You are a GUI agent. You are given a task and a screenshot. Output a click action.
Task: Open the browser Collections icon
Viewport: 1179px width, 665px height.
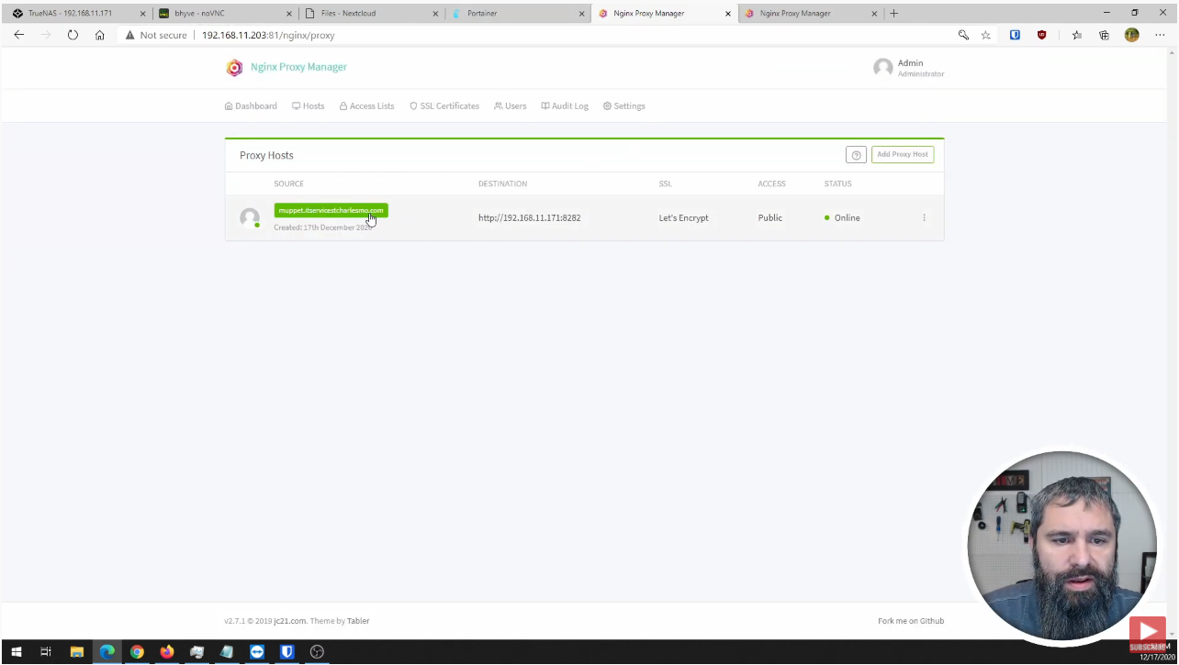[1104, 35]
